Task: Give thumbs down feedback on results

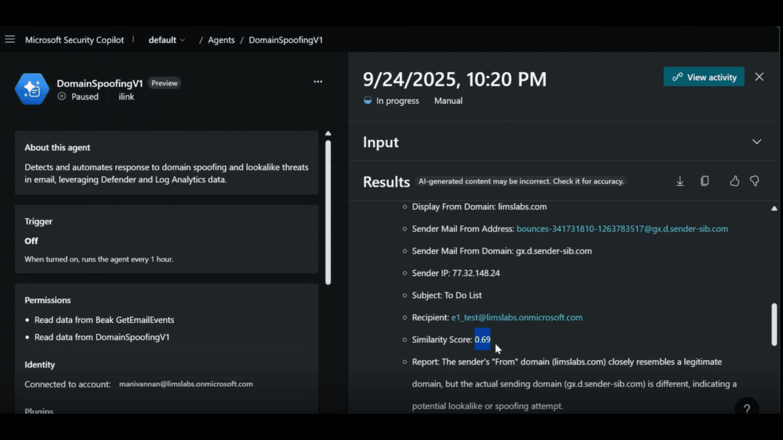Action: (754, 182)
